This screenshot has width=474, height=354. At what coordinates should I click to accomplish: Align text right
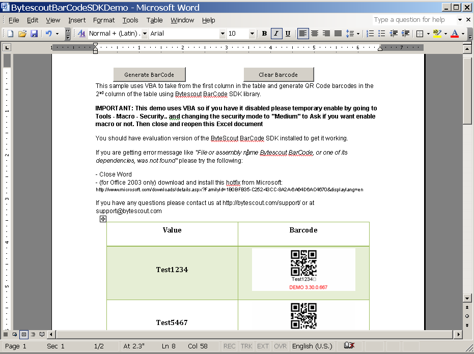click(x=326, y=34)
